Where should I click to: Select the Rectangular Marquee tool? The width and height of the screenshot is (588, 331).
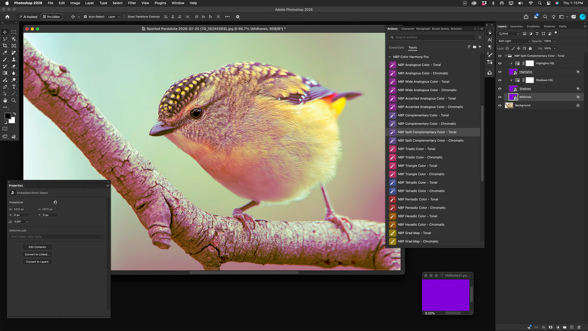tap(14, 32)
